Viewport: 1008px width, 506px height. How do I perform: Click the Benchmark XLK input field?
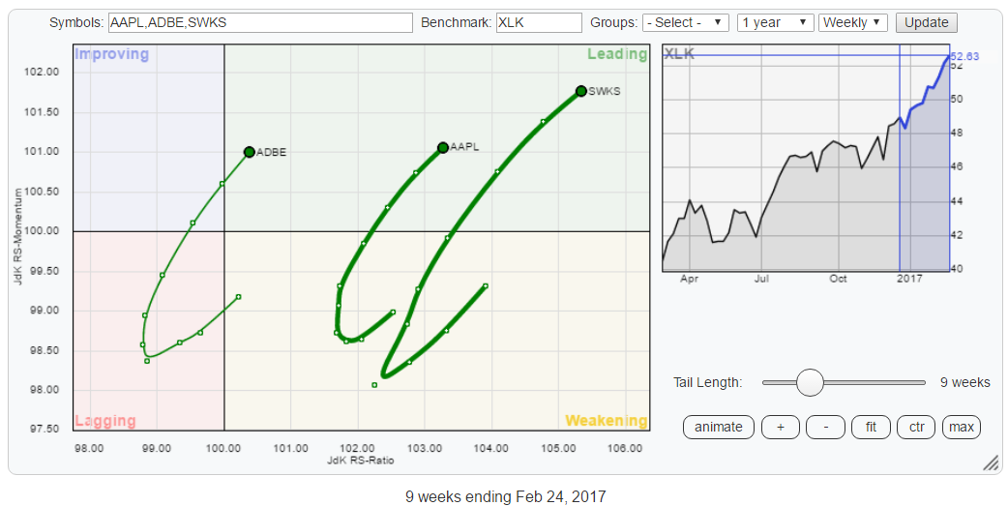click(x=539, y=22)
